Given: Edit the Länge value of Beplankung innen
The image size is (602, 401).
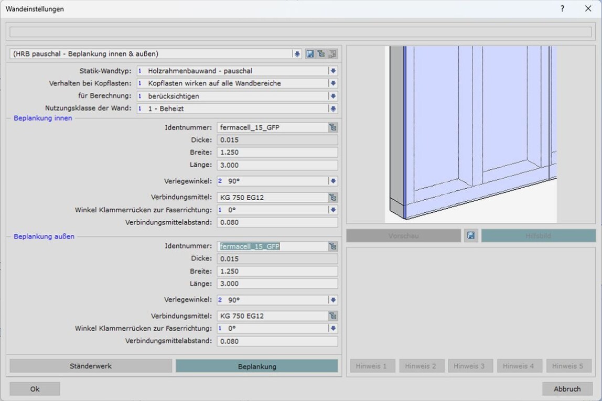Looking at the screenshot, I should pyautogui.click(x=277, y=165).
